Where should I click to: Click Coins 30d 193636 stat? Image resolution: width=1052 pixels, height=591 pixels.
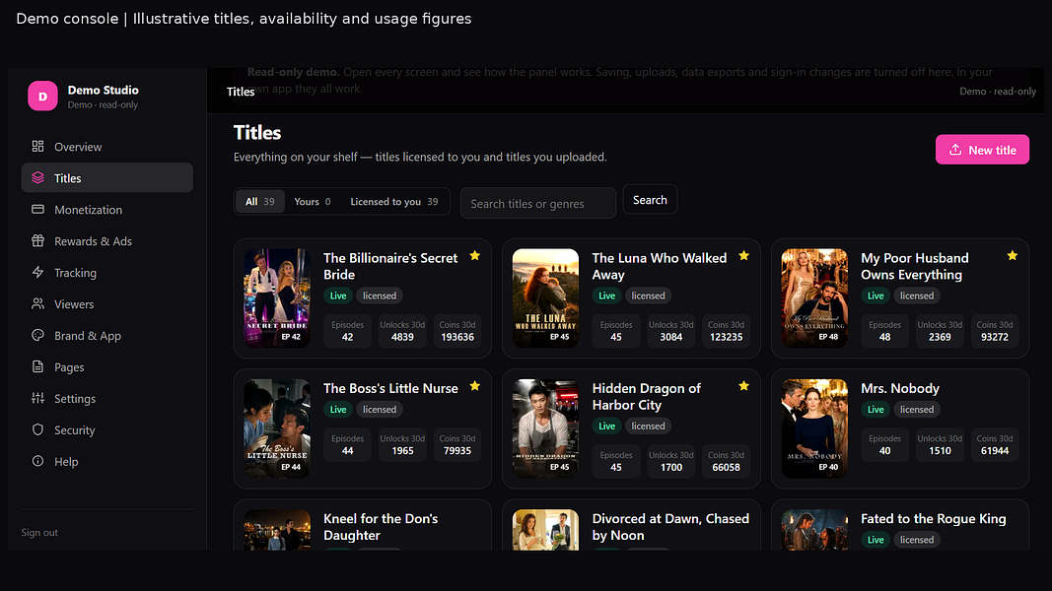[457, 331]
